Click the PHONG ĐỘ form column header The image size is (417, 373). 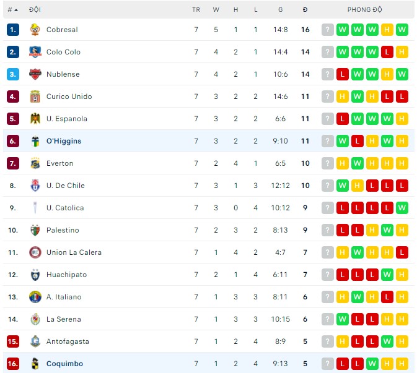364,10
